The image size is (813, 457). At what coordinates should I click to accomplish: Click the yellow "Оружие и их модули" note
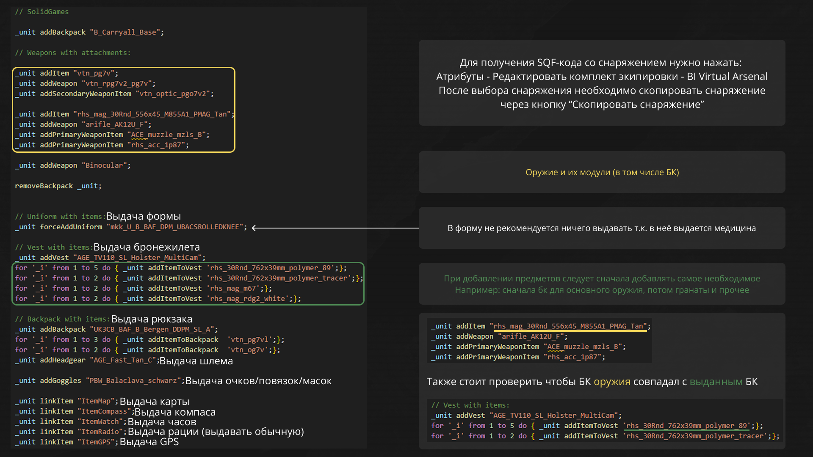(x=602, y=172)
